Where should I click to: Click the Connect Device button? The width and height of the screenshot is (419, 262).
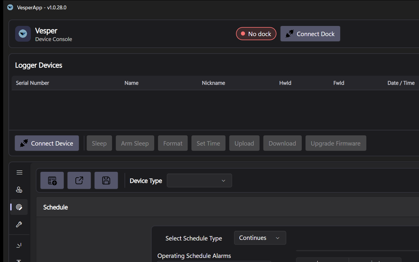tap(47, 143)
